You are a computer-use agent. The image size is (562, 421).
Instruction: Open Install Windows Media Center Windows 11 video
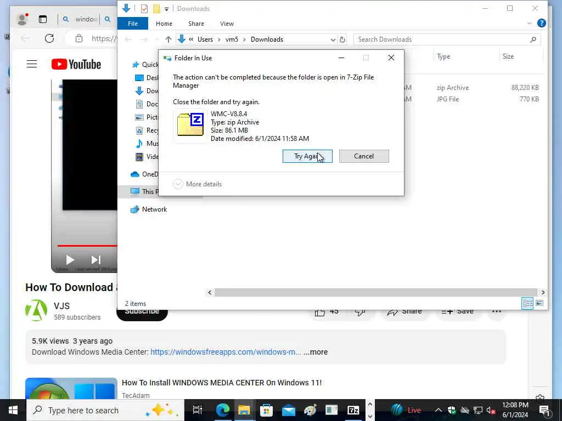pos(222,383)
